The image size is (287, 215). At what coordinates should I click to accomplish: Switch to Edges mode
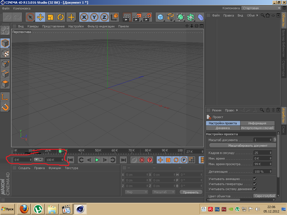[x=5, y=74]
